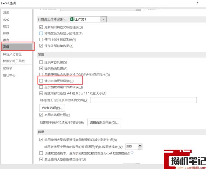Toggle 缩放内容以适应 A4 纸张大小
Image resolution: width=206 pixels, height=169 pixels.
click(x=41, y=93)
